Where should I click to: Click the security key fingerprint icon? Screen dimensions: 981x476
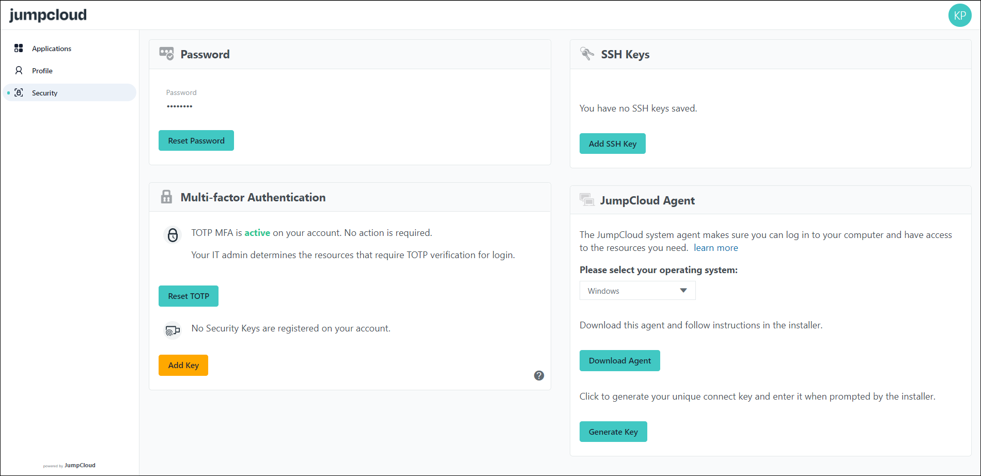173,330
